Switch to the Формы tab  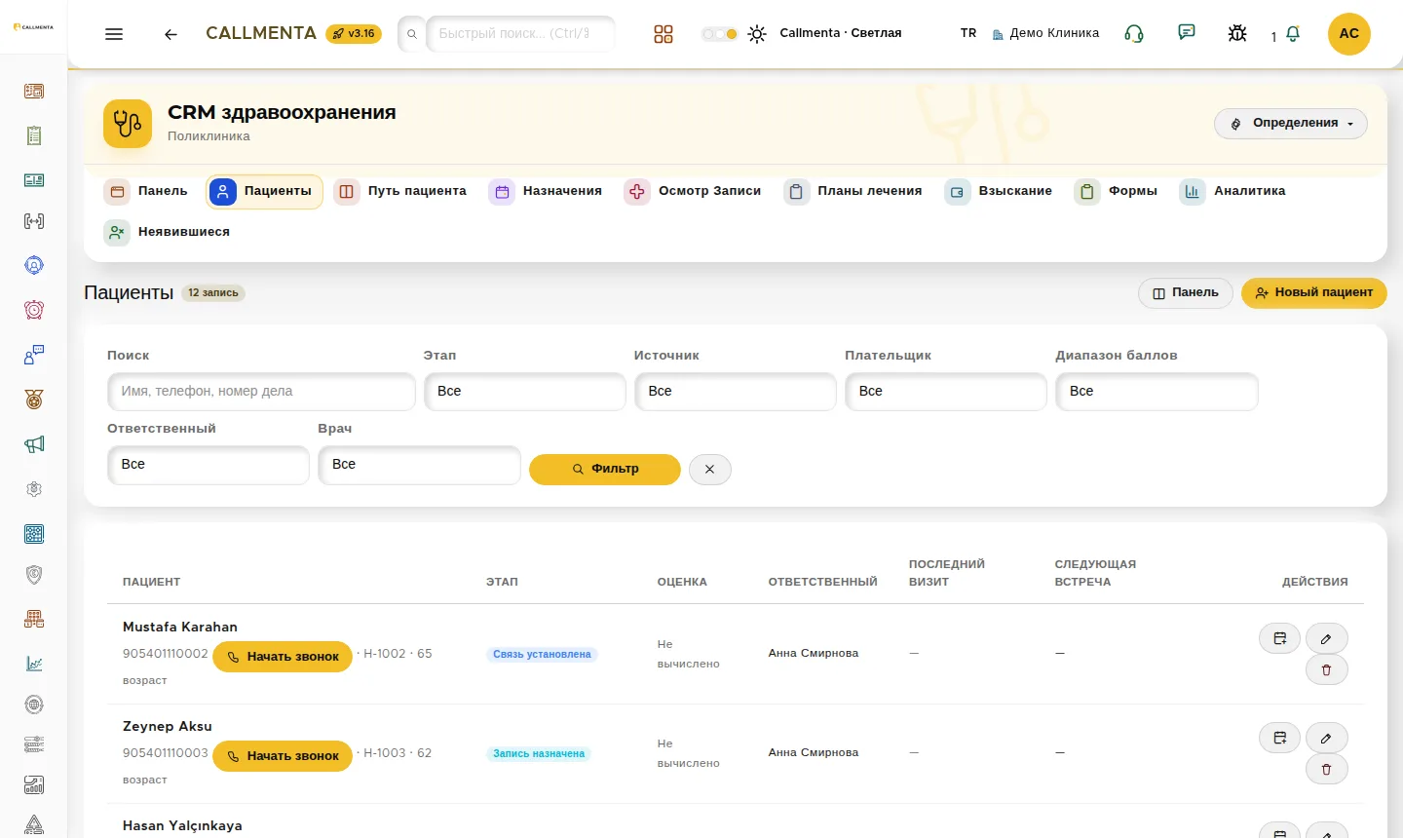pos(1117,191)
